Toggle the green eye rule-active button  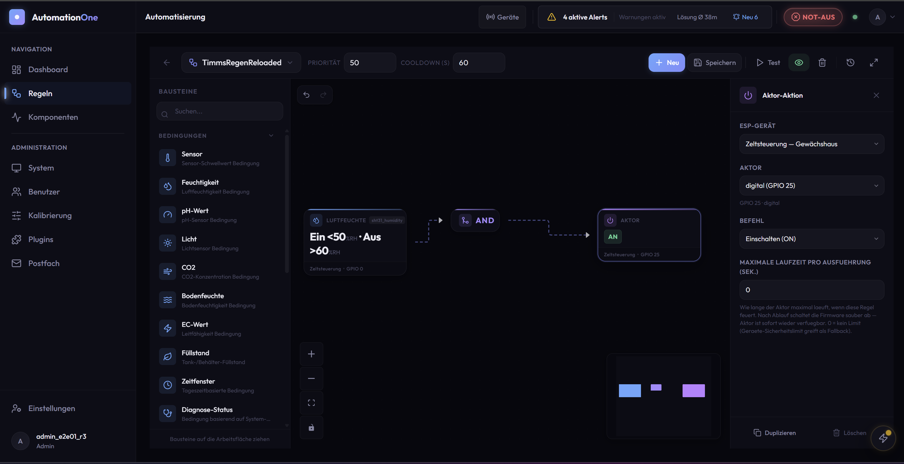pos(799,62)
